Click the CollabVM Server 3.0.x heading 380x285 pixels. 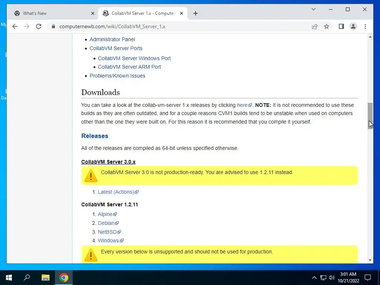coord(108,162)
